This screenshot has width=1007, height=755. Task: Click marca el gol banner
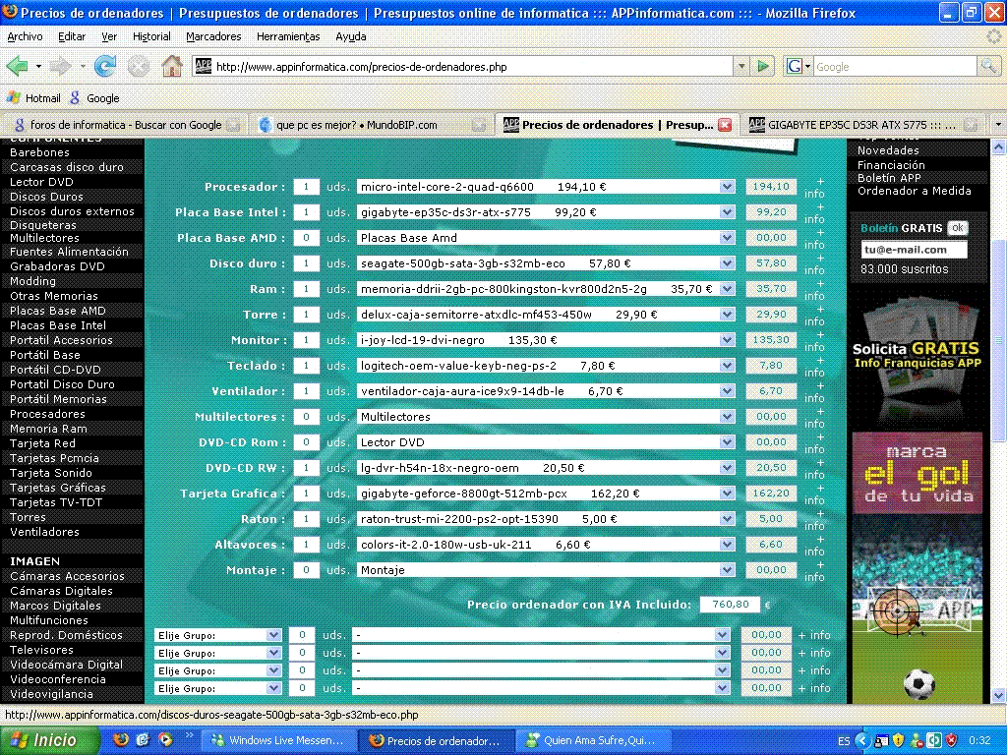coord(918,473)
